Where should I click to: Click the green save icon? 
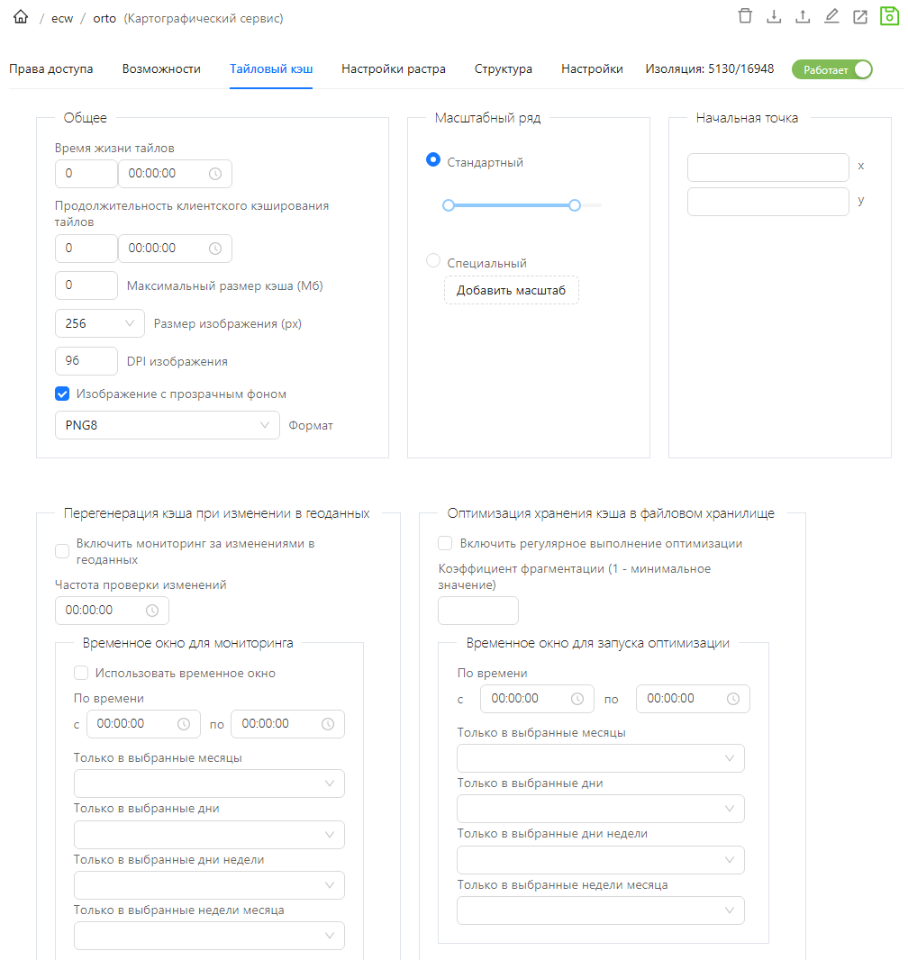tap(889, 16)
